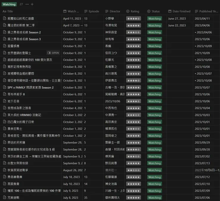
Task: Click the 27 item count
Action: click(21, 4)
